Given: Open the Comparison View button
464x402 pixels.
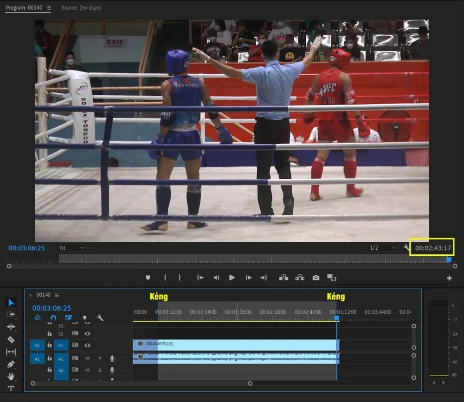Looking at the screenshot, I should 332,278.
